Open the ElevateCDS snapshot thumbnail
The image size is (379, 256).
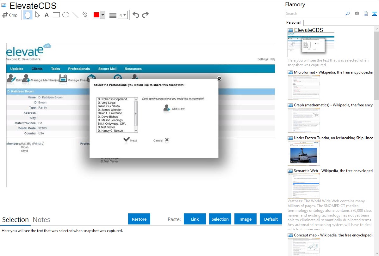pos(311,45)
